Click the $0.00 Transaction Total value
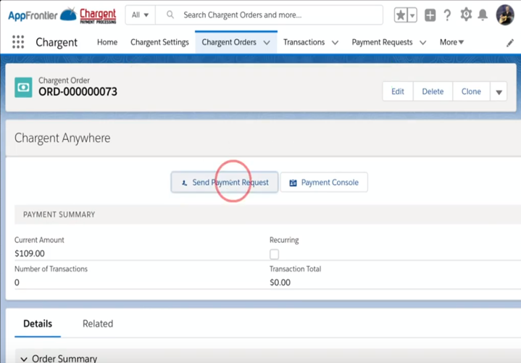The height and width of the screenshot is (363, 521). pos(280,283)
